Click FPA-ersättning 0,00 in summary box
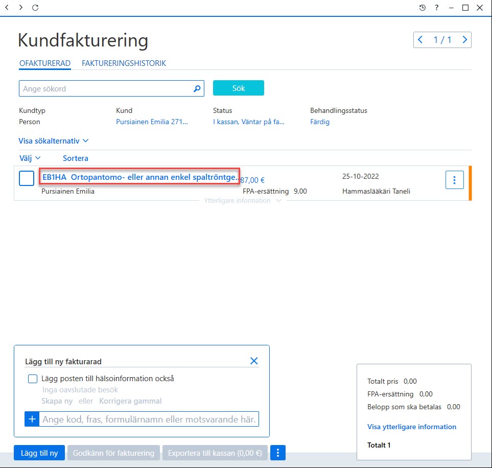The image size is (492, 468). [400, 394]
